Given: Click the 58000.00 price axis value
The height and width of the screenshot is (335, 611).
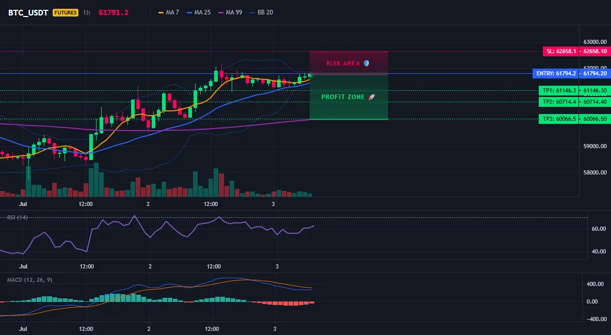Looking at the screenshot, I should [594, 172].
